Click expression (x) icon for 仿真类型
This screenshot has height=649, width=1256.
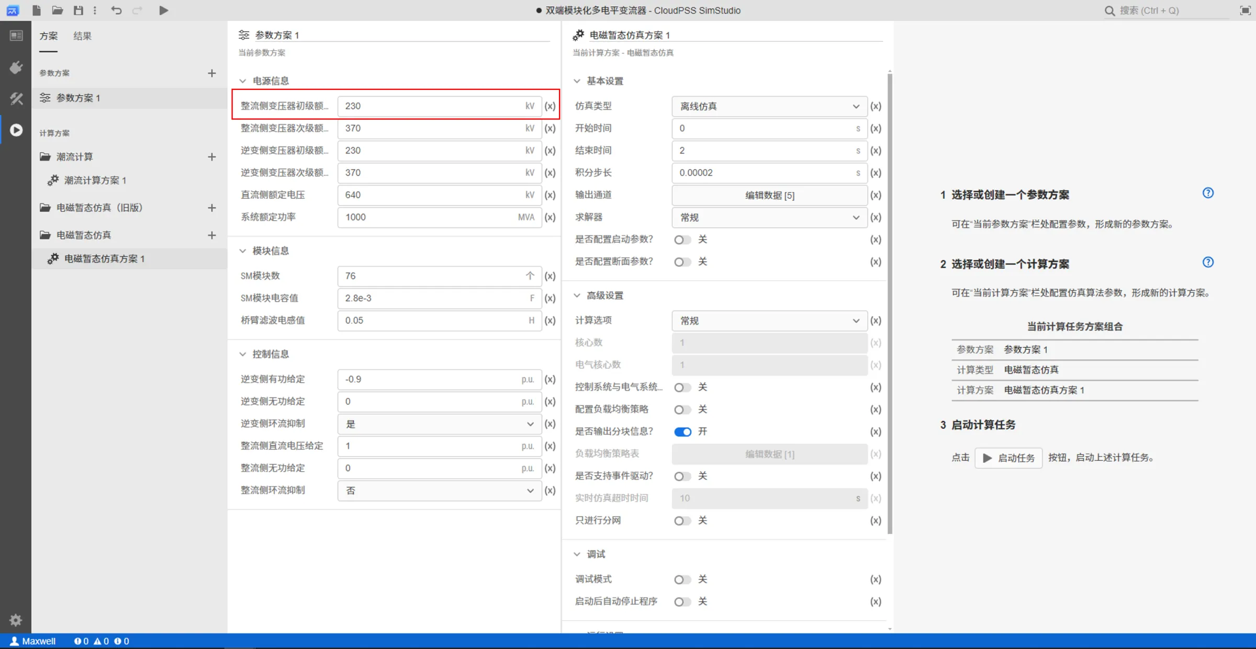tap(876, 106)
